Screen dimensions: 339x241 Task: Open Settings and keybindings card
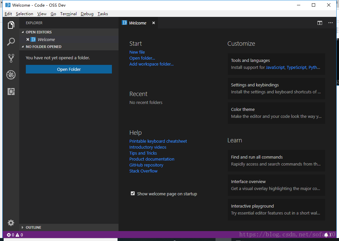point(276,88)
